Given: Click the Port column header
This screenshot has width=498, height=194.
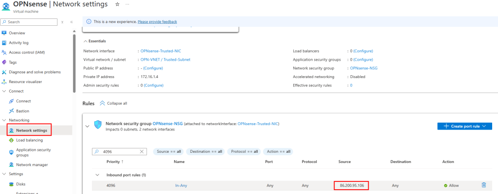Looking at the screenshot, I should (268, 162).
